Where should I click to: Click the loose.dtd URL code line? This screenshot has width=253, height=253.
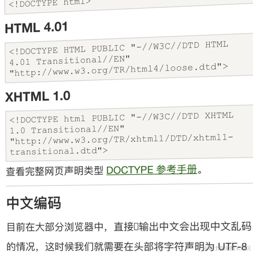[119, 70]
